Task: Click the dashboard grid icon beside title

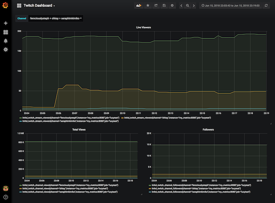Action: click(19, 6)
